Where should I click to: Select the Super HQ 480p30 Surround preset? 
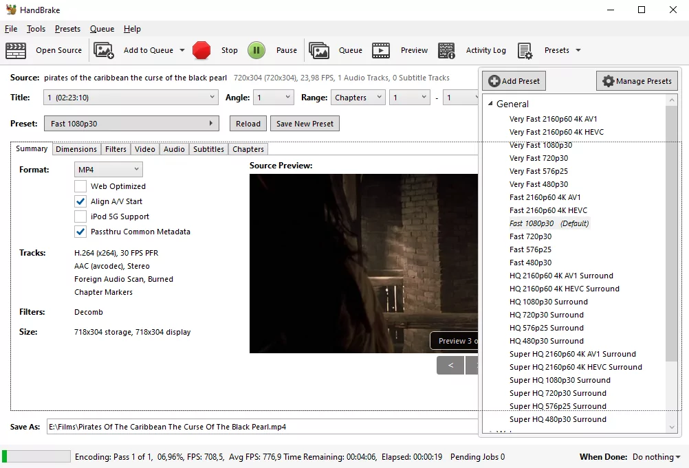point(558,419)
